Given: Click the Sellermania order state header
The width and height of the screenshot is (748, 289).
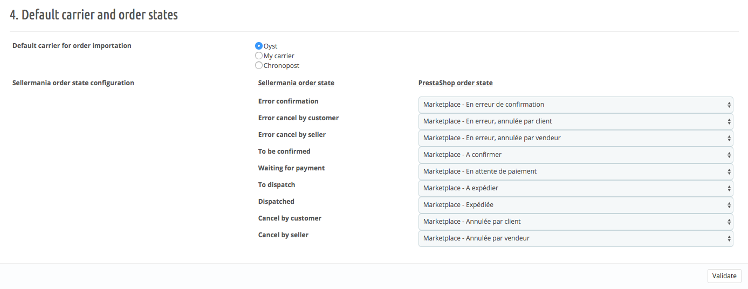Looking at the screenshot, I should point(296,83).
